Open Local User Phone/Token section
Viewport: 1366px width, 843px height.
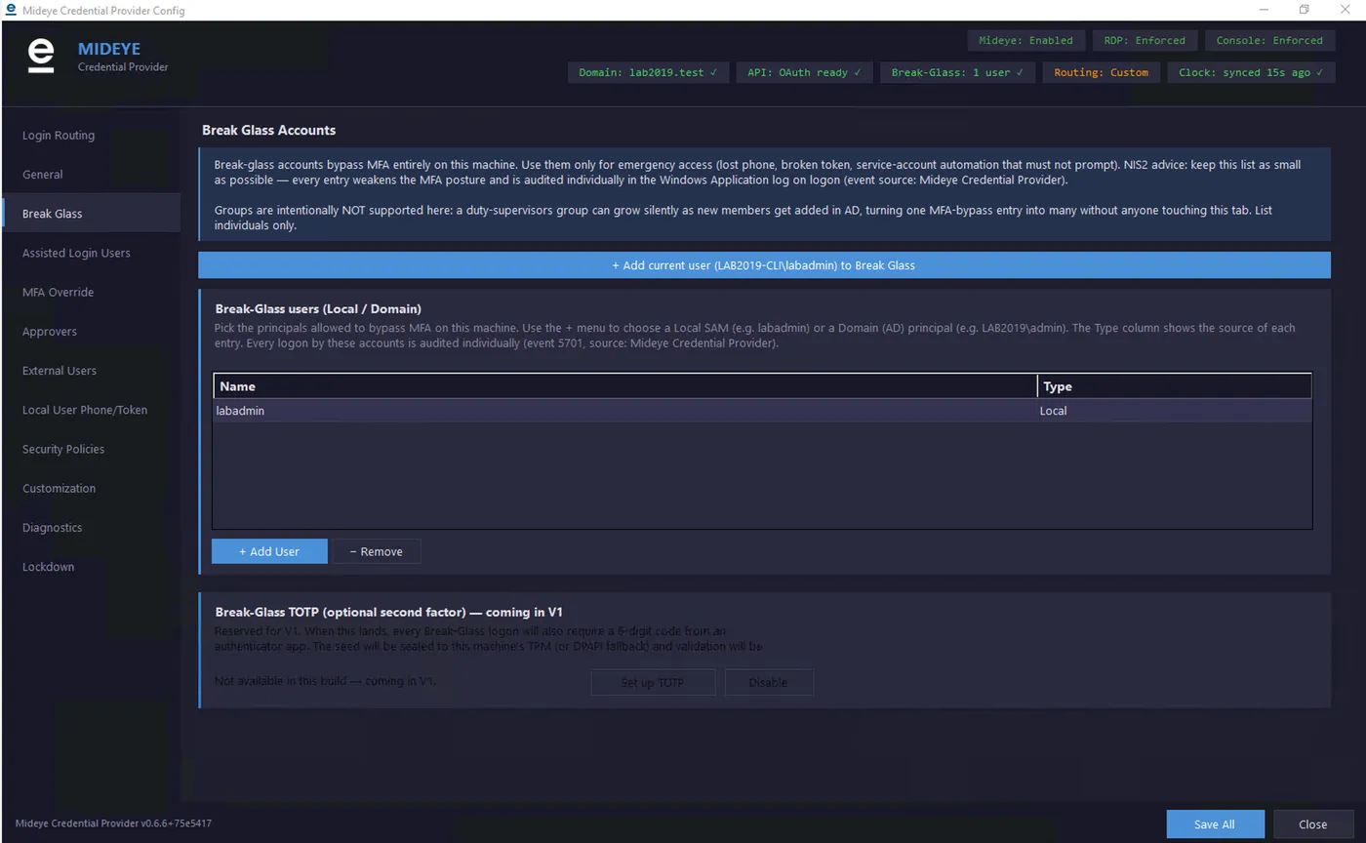[x=91, y=410]
